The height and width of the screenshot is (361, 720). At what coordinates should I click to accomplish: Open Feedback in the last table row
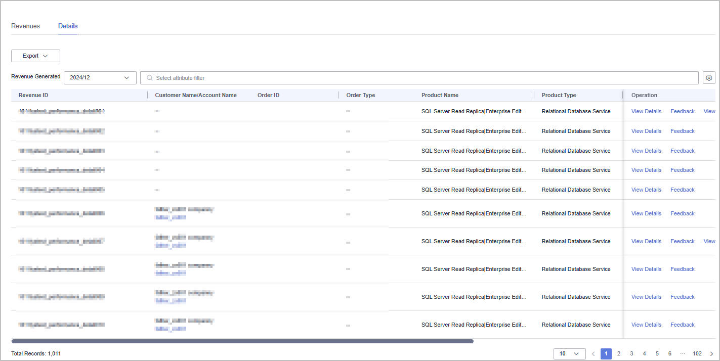683,325
